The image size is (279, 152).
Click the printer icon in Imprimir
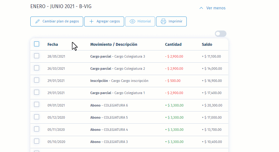click(163, 21)
